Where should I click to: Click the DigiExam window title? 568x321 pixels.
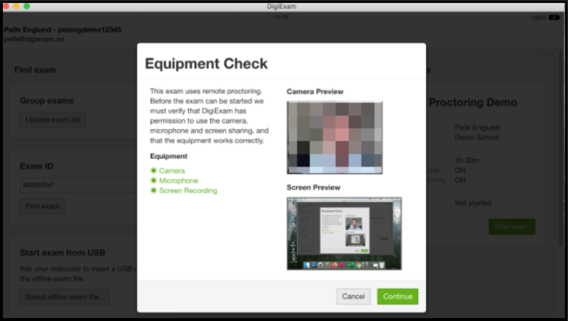282,6
